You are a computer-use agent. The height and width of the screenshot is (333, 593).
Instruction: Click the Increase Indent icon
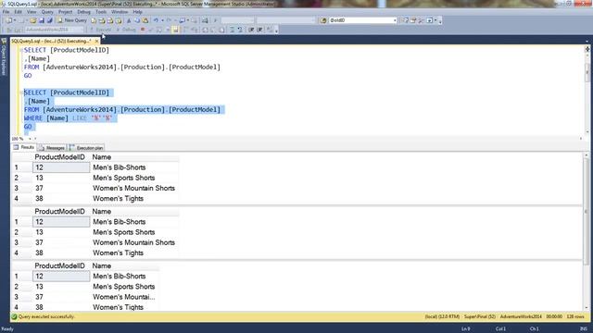click(x=259, y=30)
